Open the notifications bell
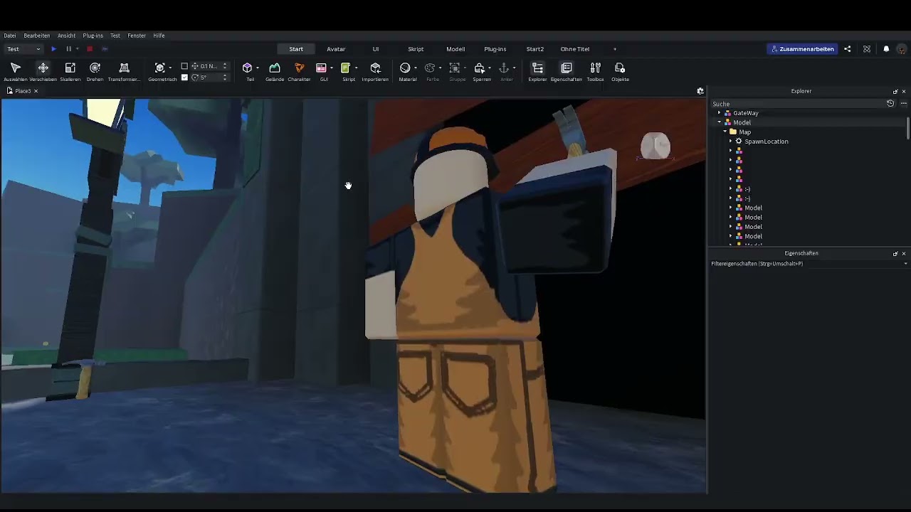Screen dimensions: 911x512 886,49
